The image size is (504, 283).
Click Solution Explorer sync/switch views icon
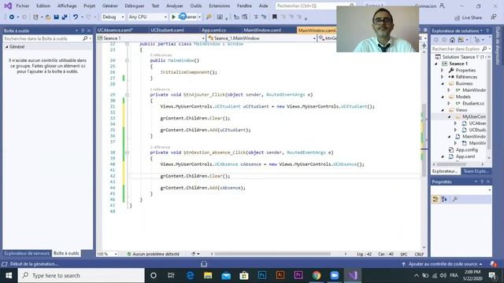click(x=461, y=40)
